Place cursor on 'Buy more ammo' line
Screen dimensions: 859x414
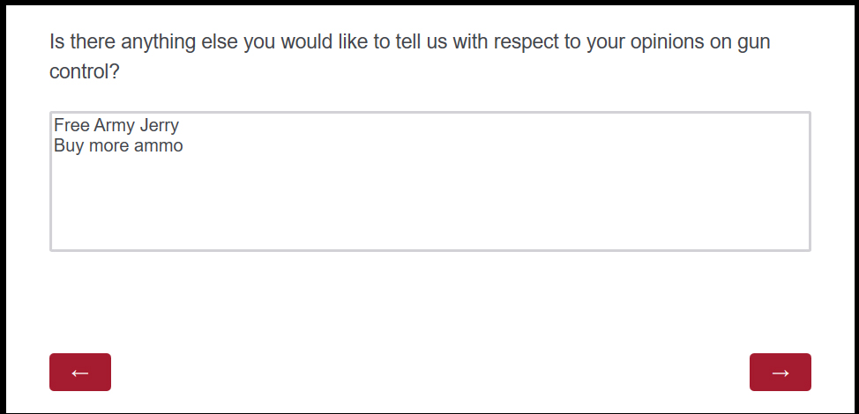[x=118, y=145]
